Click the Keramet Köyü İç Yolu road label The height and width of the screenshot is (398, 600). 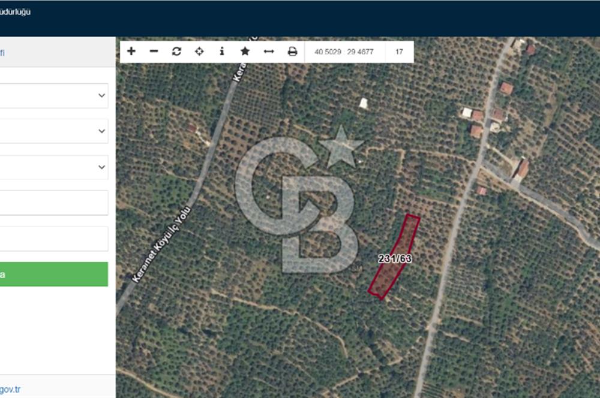tap(161, 245)
